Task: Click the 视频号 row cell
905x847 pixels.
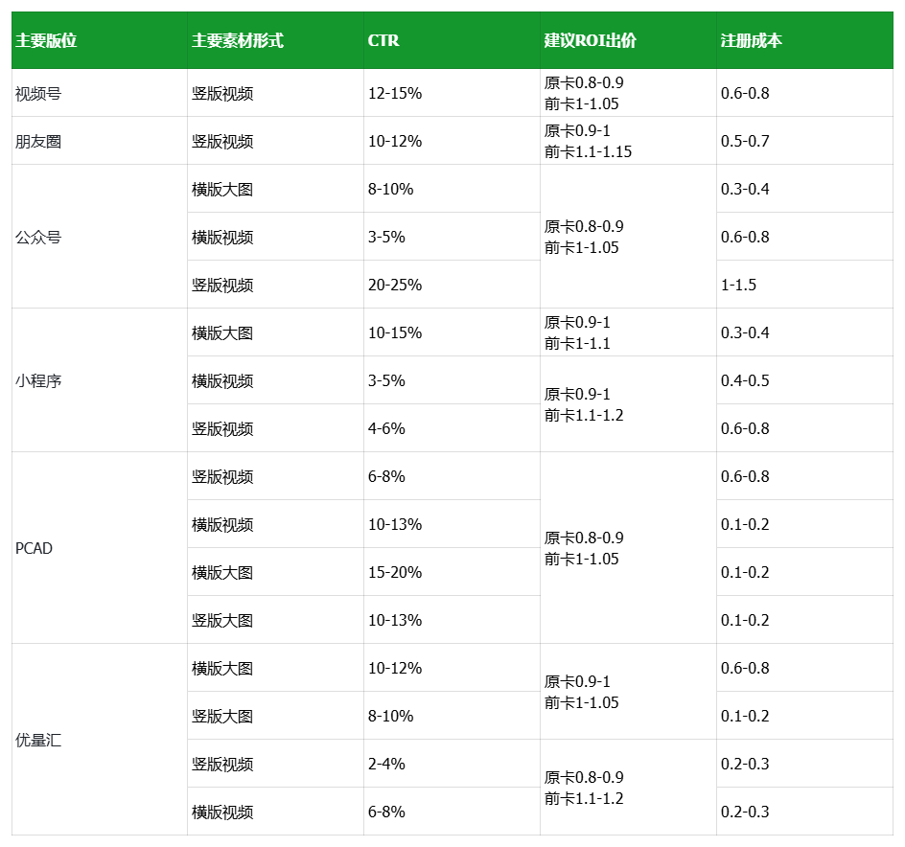Action: pos(100,93)
